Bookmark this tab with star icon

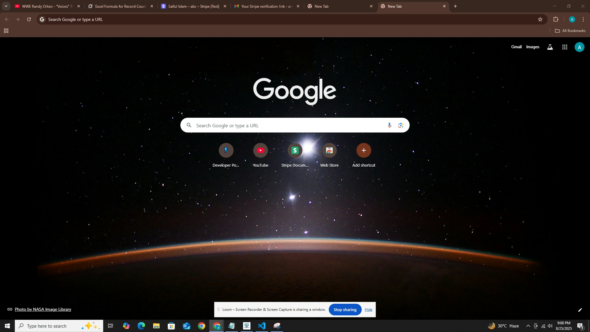[540, 19]
